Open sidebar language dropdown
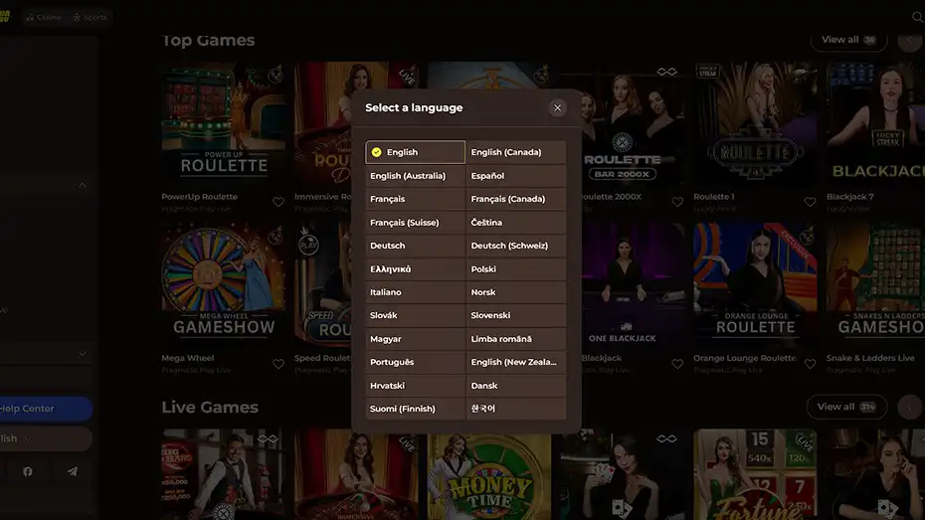 [46, 438]
